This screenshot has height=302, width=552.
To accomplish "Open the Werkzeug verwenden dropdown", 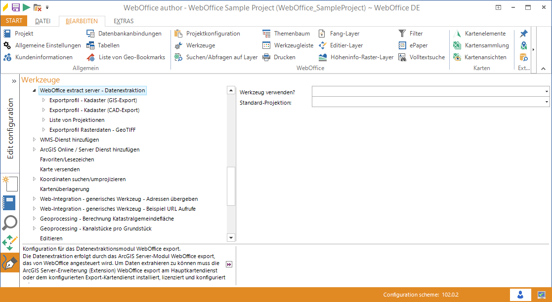I will pos(546,90).
